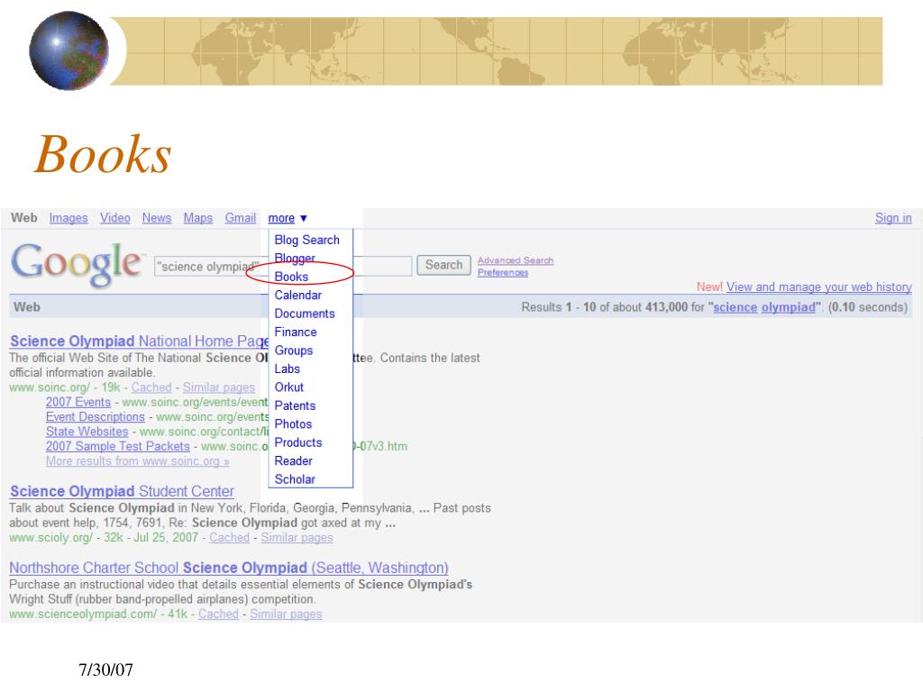Screen dimensions: 923x692
Task: Open Similar pages for www.soinc.org
Action: pos(218,387)
